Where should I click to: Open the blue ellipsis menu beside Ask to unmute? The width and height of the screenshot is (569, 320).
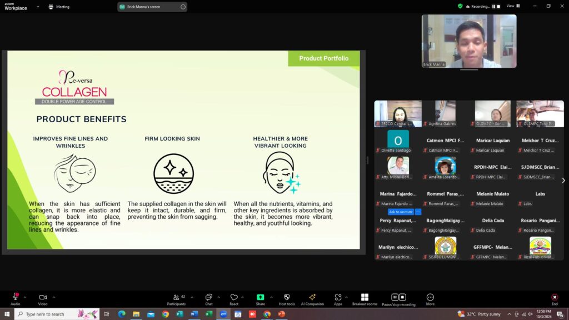[418, 212]
